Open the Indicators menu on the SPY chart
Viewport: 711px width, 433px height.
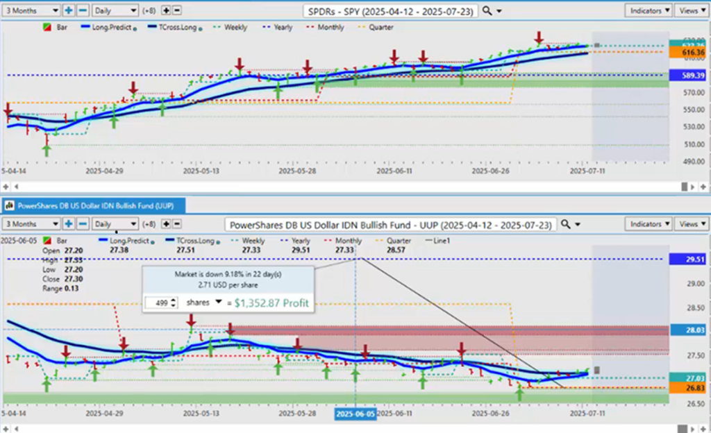tap(649, 10)
